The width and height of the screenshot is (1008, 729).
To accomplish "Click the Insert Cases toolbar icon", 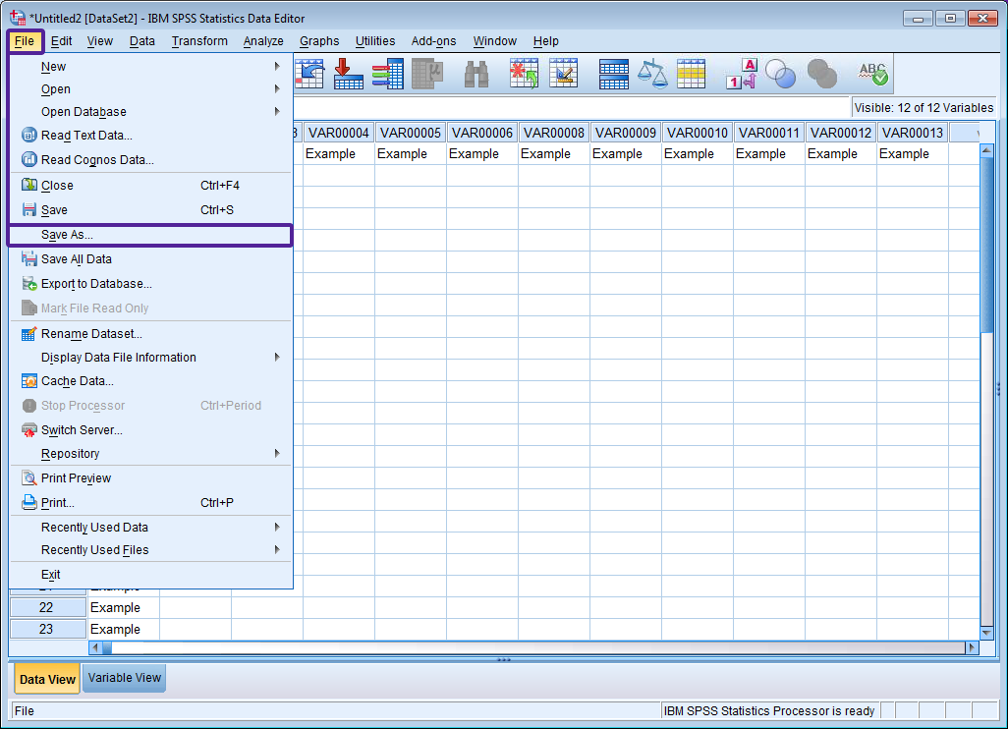I will 524,75.
